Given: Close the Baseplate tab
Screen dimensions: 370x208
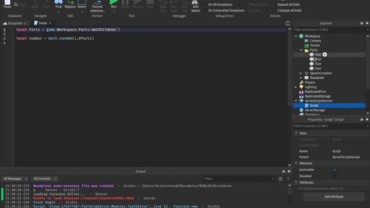Looking at the screenshot, I should (25, 23).
